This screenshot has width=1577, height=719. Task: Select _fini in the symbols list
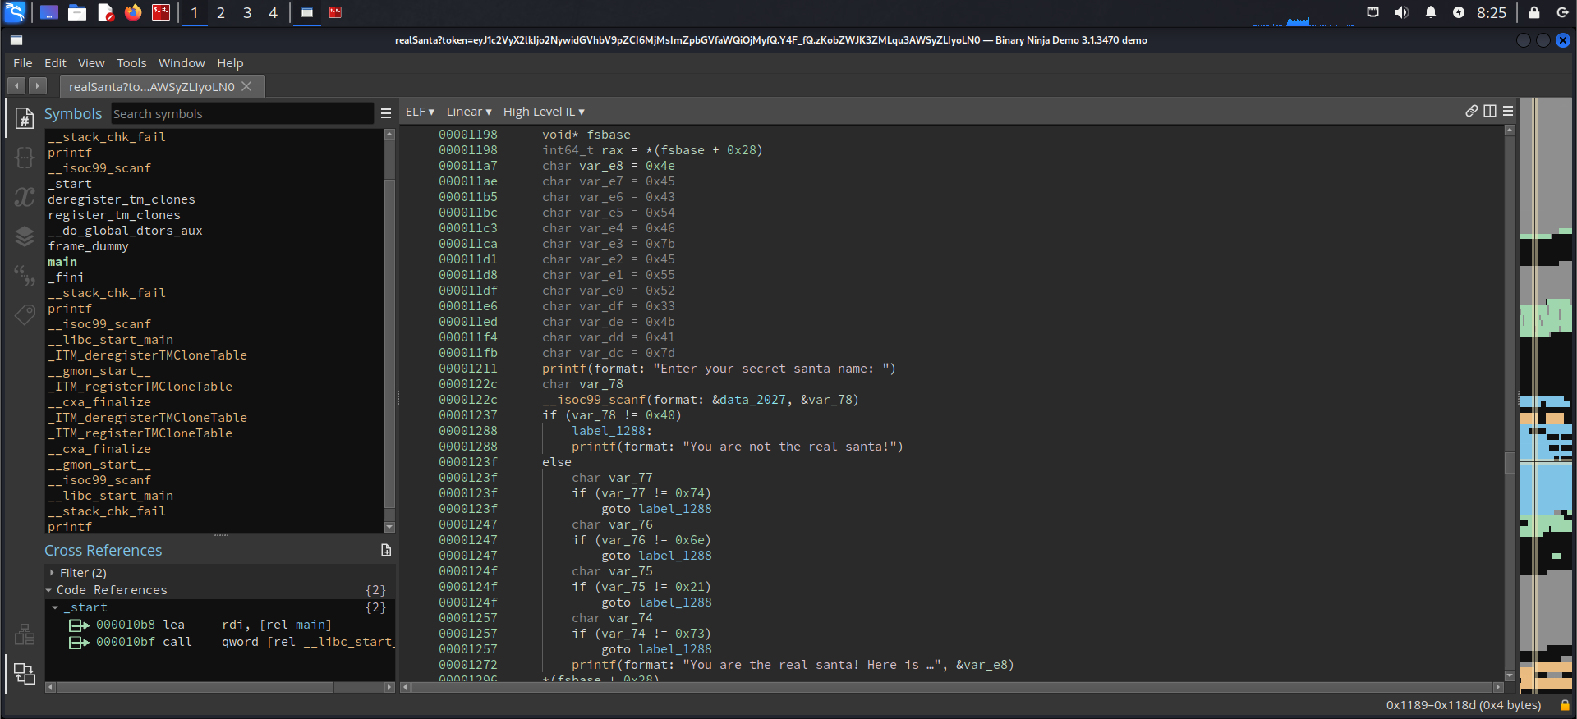[x=66, y=277]
